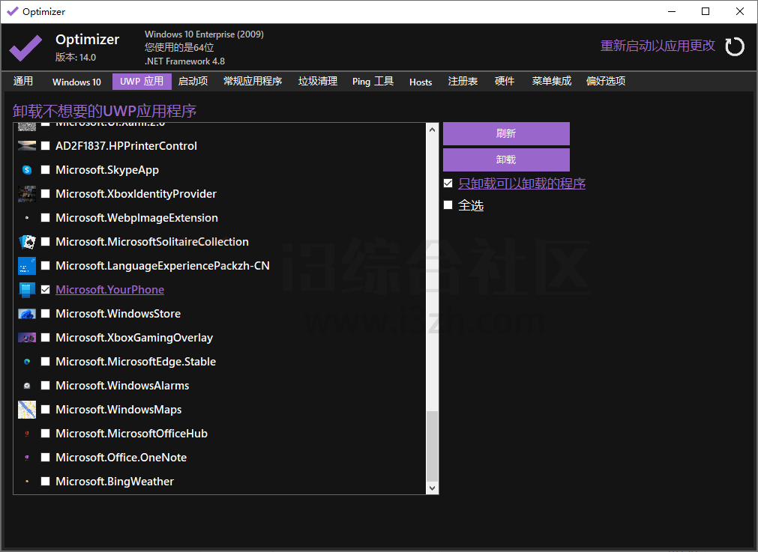Click the WebpImageExtension app icon
Screen dimensions: 758x552
(27, 218)
